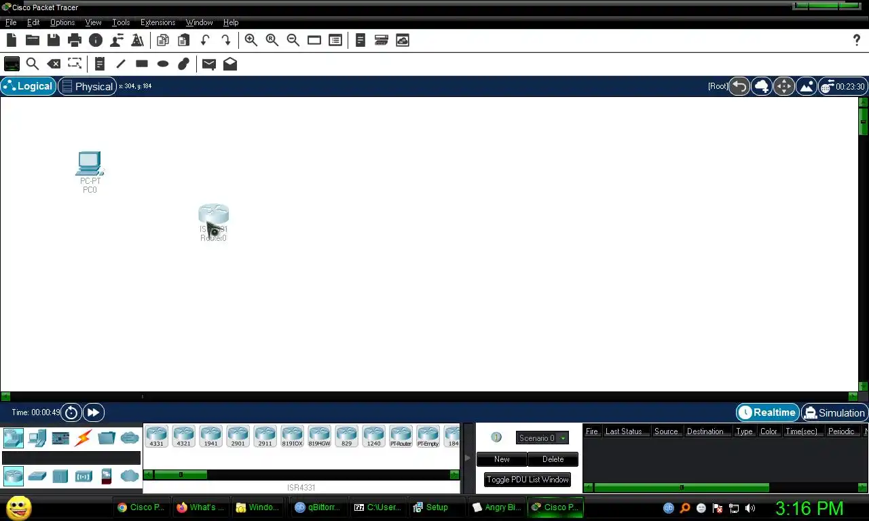Click the New scenario button
The height and width of the screenshot is (521, 869).
pyautogui.click(x=502, y=459)
